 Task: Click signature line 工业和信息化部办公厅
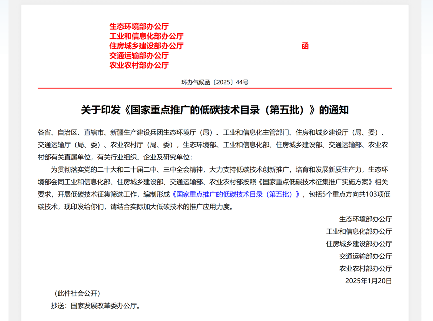click(x=360, y=231)
